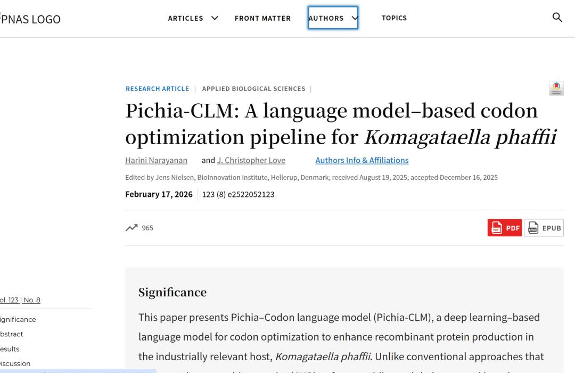Jump to Discussion section in sidebar
This screenshot has height=373, width=575.
(15, 363)
